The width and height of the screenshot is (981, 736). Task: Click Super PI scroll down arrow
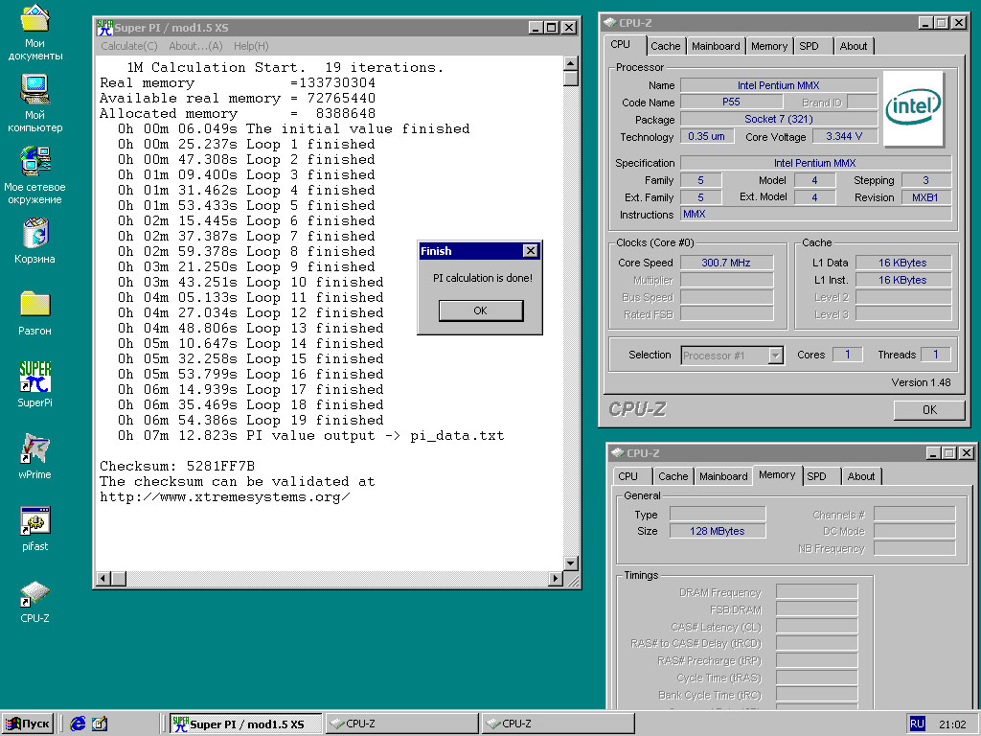click(571, 563)
